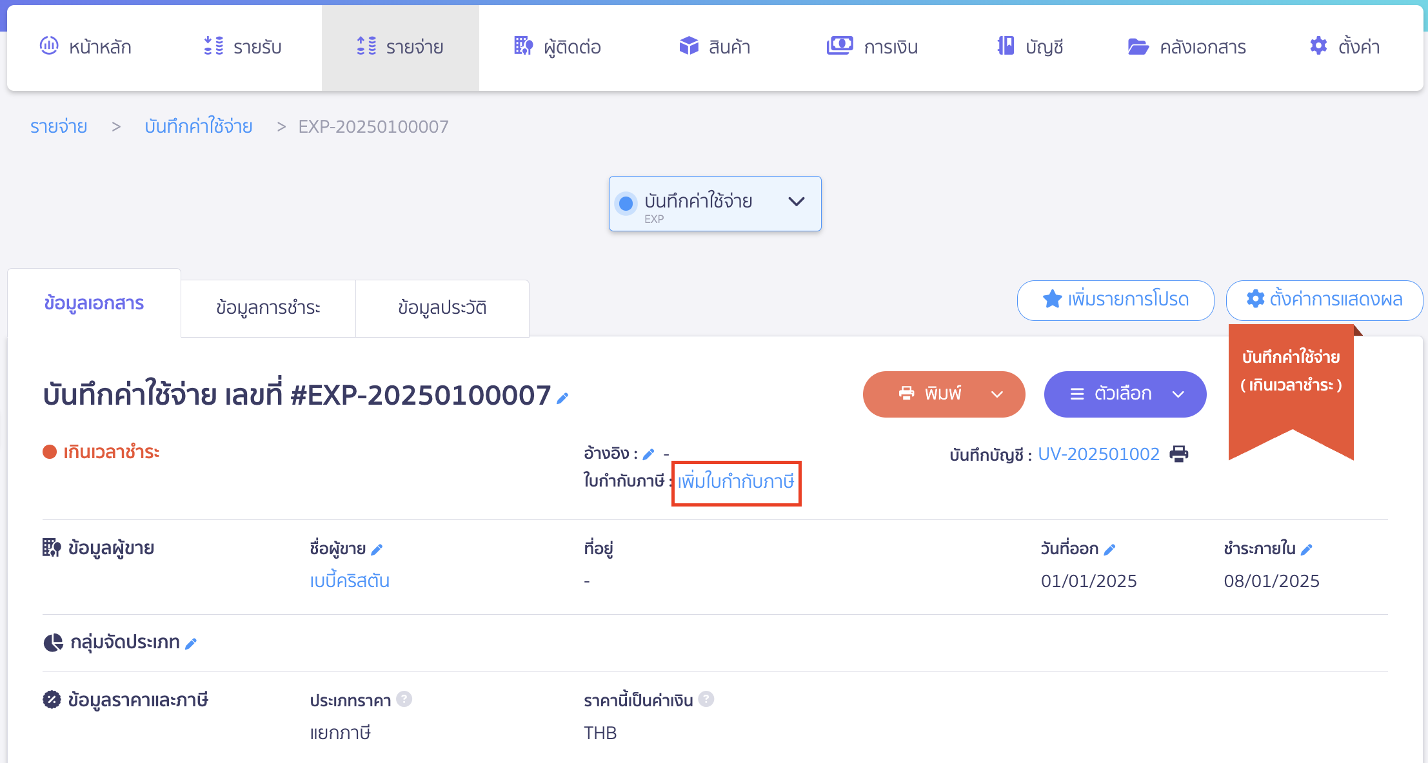
Task: Open the พิมพ์ print options dropdown arrow
Action: [x=997, y=394]
